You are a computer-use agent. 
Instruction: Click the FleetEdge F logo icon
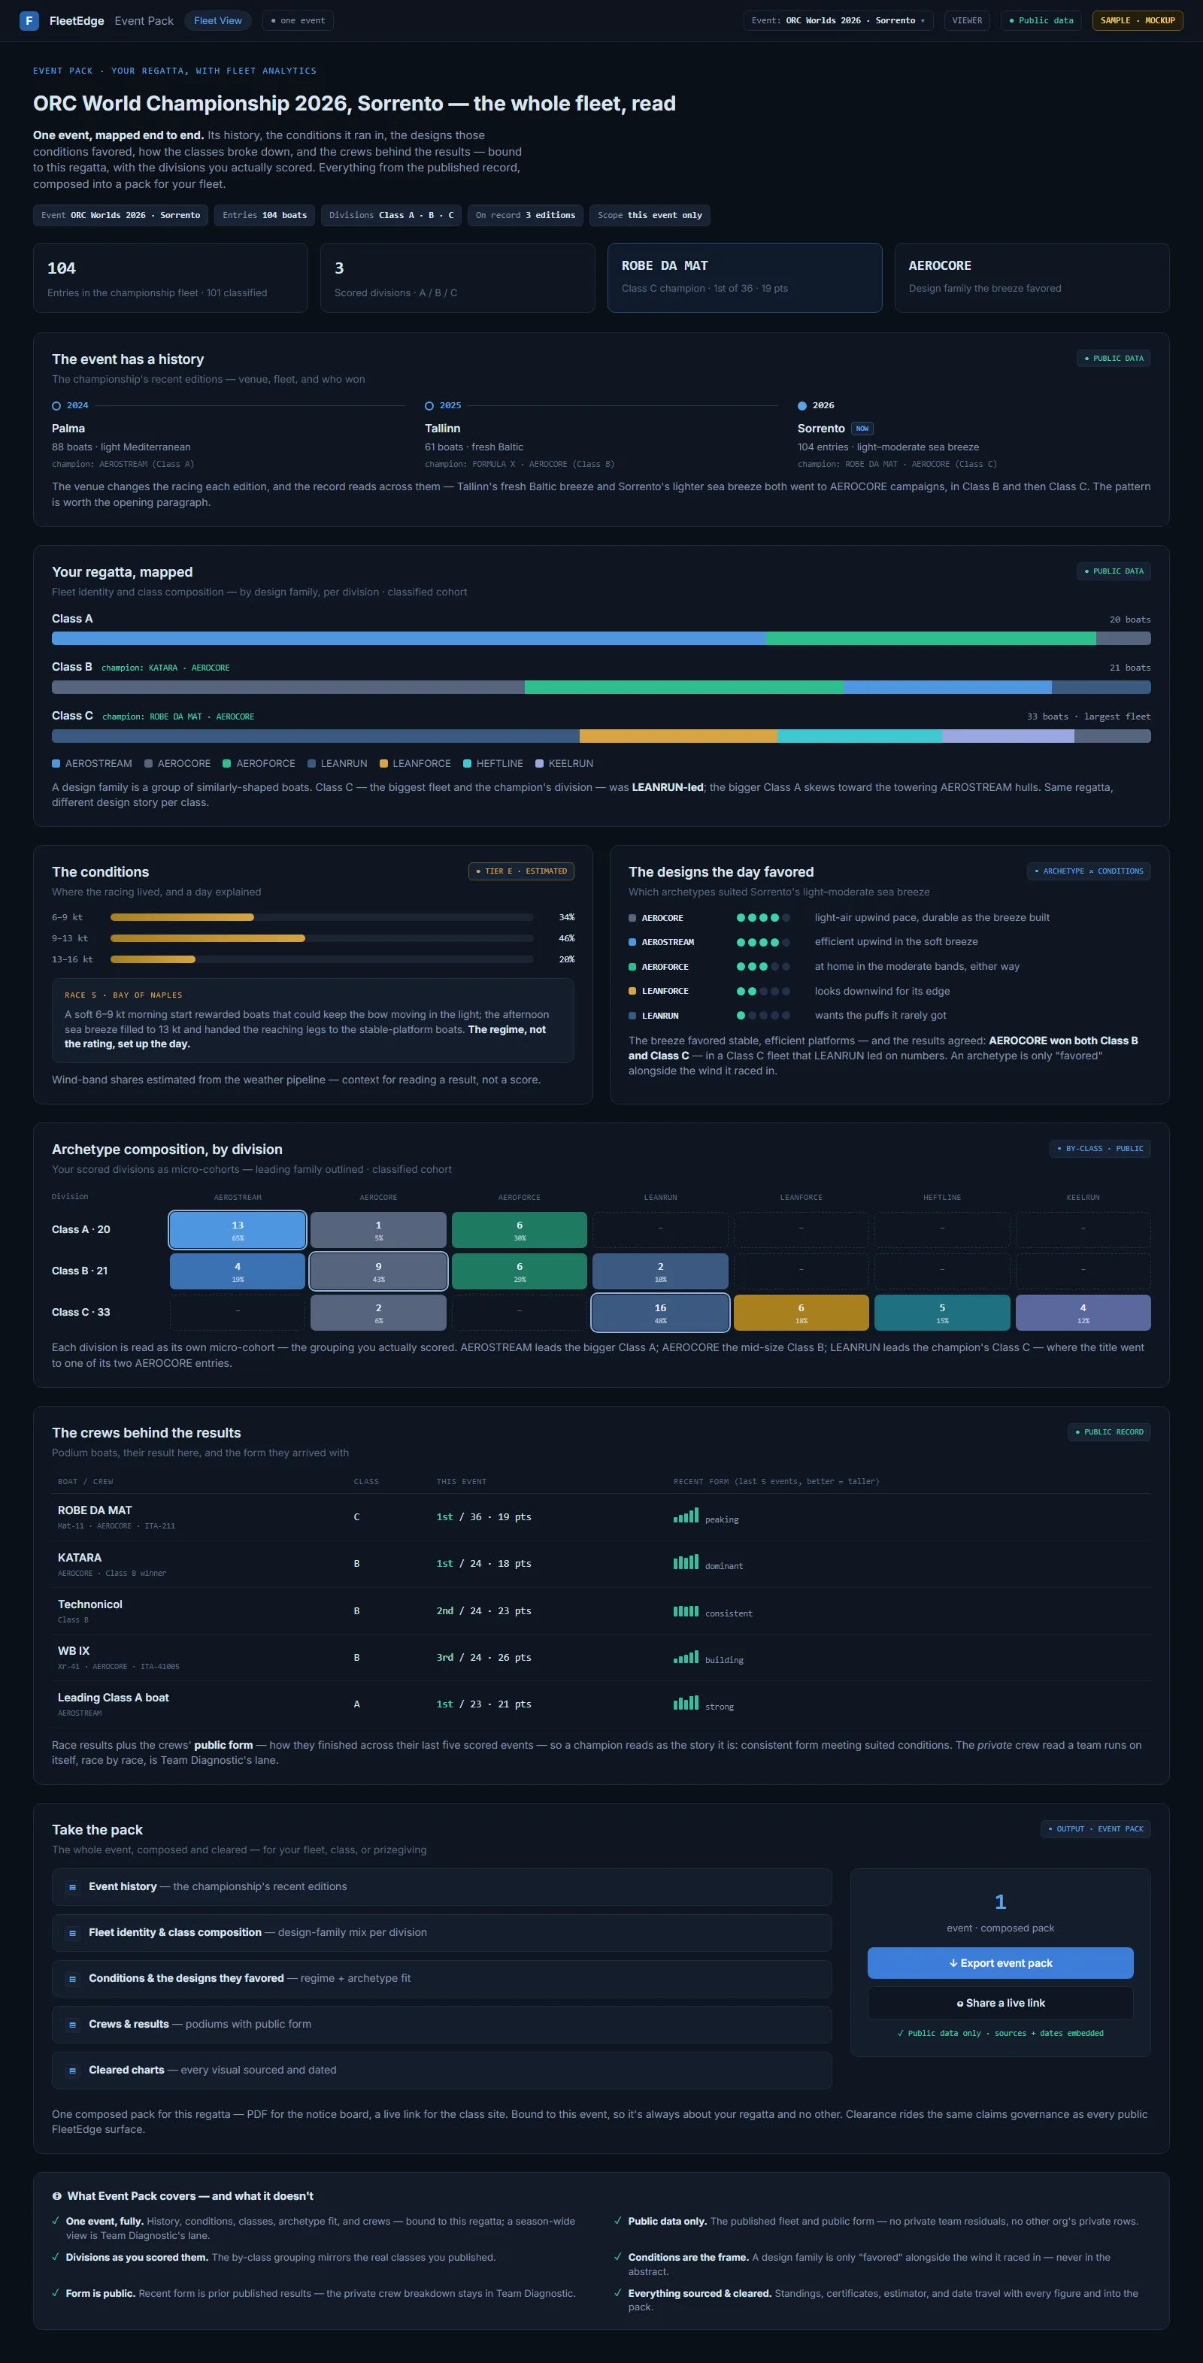(29, 20)
